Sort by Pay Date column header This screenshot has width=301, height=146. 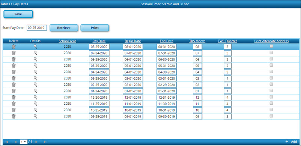99,41
